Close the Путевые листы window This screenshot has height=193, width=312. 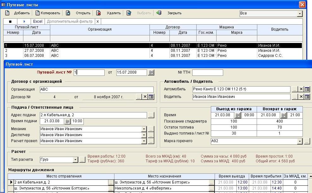tap(302, 4)
